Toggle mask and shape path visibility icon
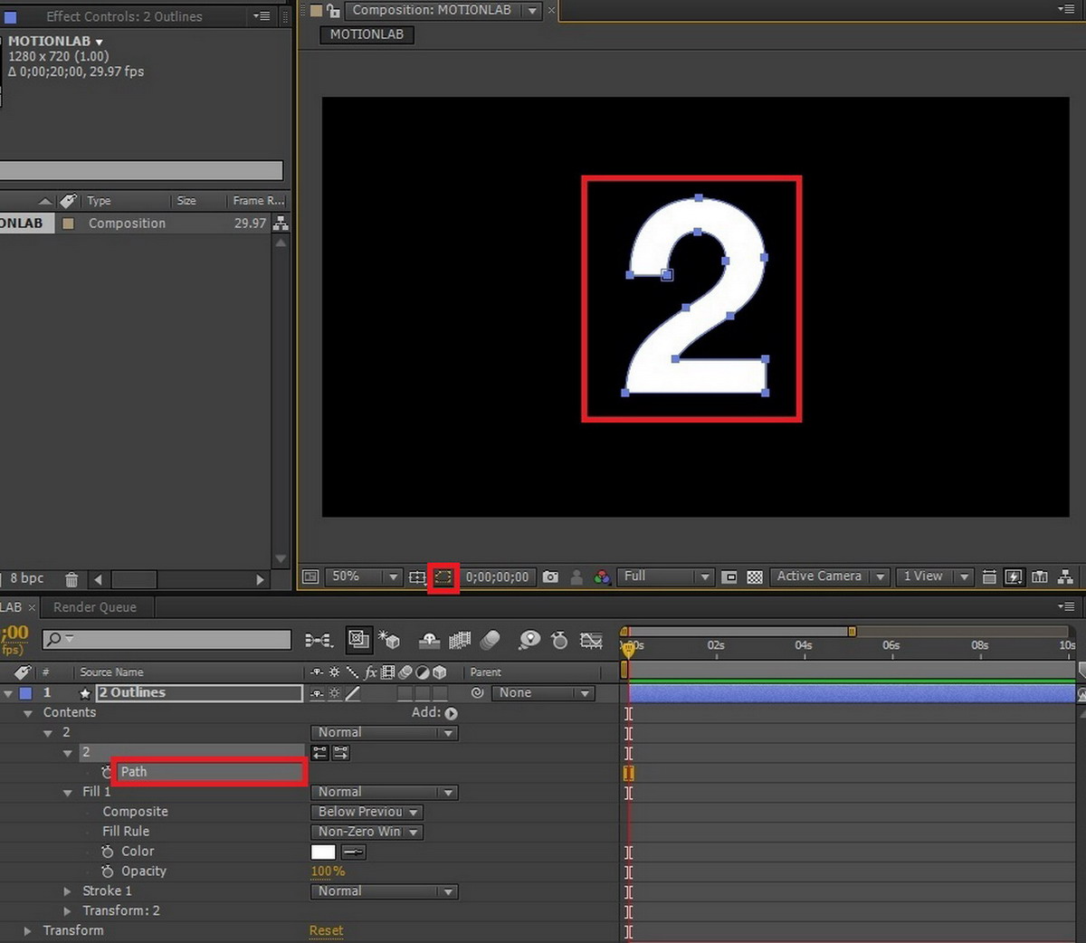Screen dimensions: 1086x943 tap(443, 576)
